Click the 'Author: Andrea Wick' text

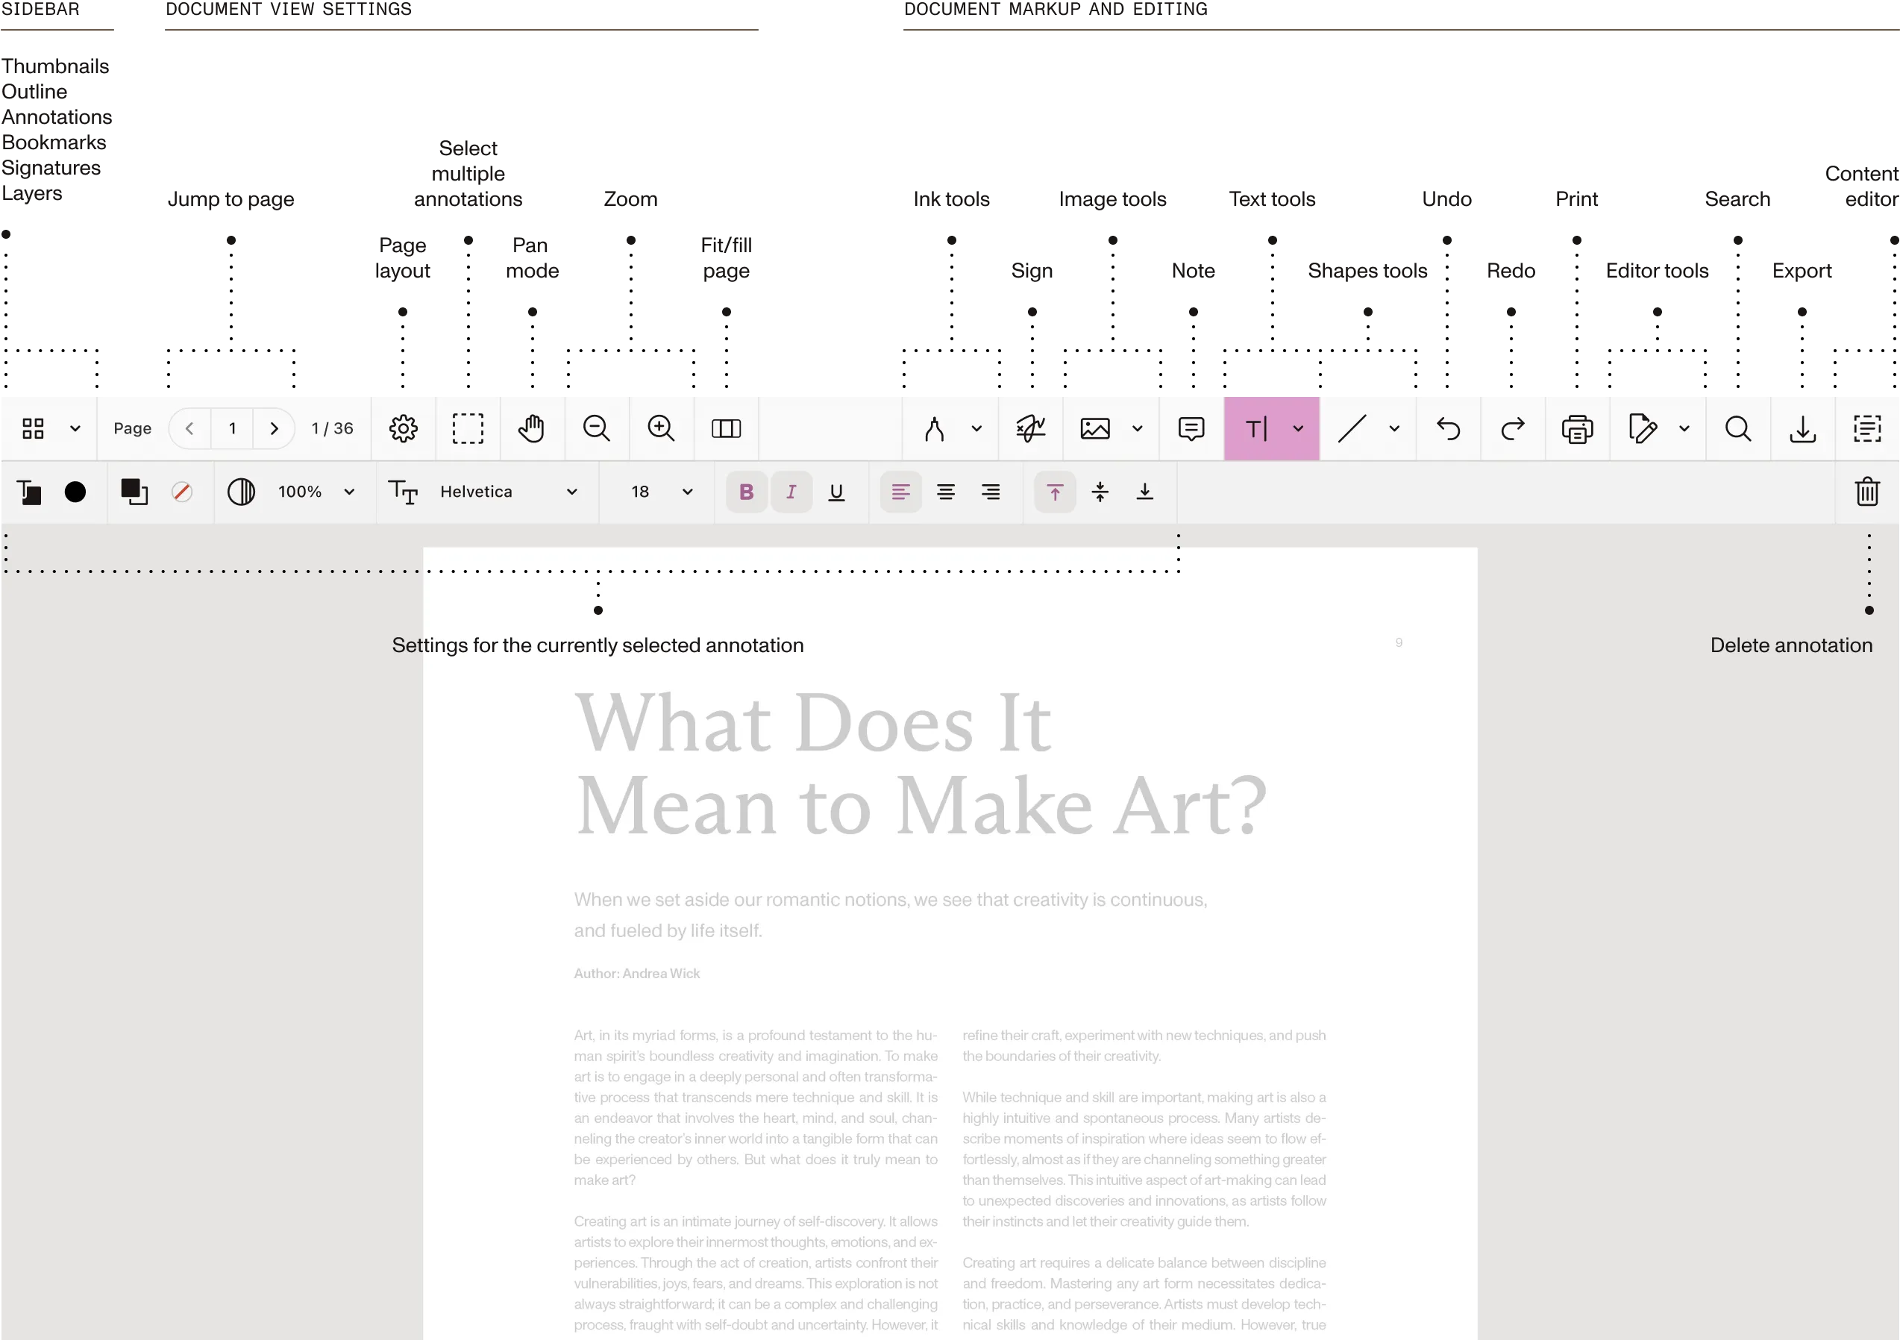pyautogui.click(x=637, y=974)
